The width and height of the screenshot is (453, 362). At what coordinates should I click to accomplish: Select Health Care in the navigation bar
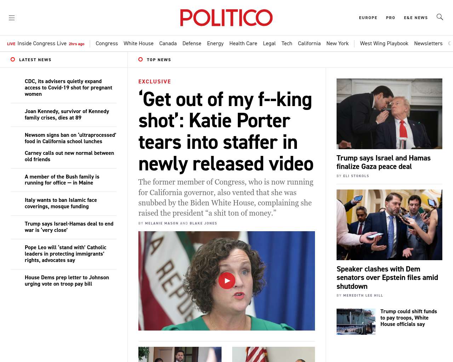pos(243,43)
